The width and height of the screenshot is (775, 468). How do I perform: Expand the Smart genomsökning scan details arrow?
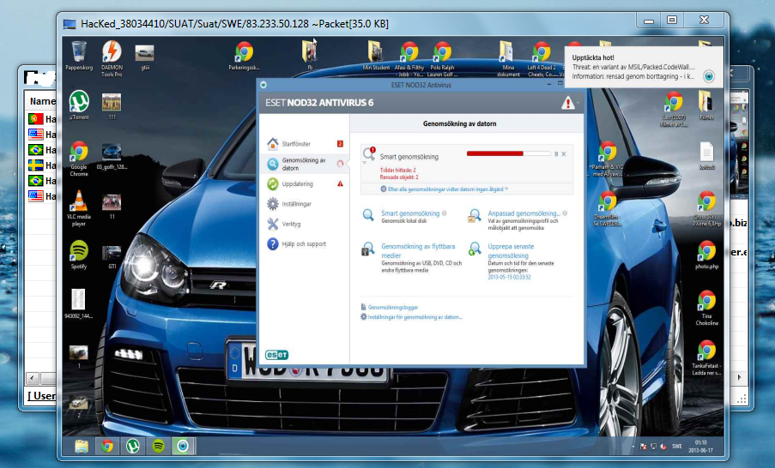pyautogui.click(x=364, y=162)
